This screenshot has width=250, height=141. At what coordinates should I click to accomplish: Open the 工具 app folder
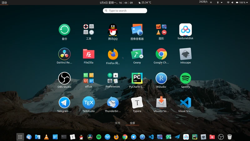(x=89, y=29)
